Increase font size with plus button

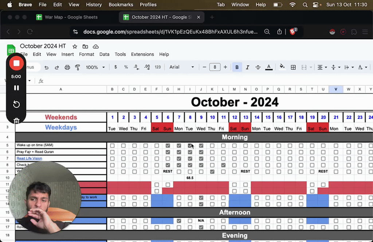click(x=225, y=67)
